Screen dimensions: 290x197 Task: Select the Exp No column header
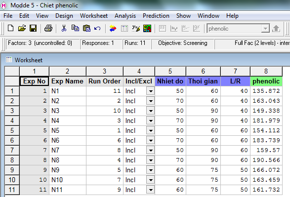(34, 81)
